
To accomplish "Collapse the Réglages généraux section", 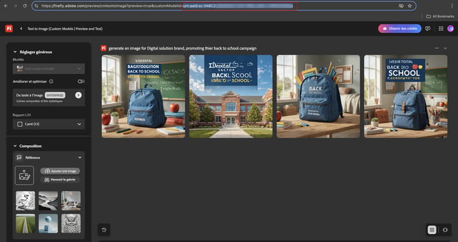I will (15, 52).
